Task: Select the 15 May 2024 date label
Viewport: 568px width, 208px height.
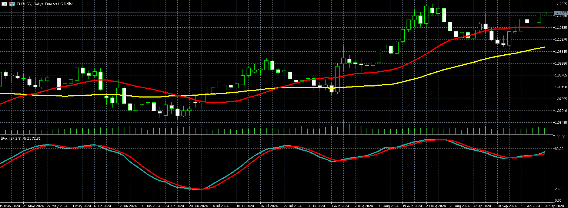Action: click(x=10, y=206)
